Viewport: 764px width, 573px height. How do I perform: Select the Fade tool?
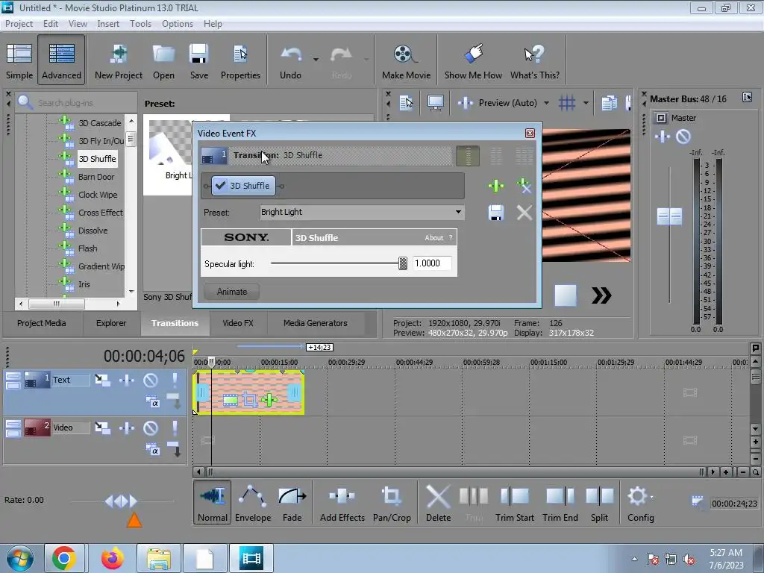[x=292, y=502]
